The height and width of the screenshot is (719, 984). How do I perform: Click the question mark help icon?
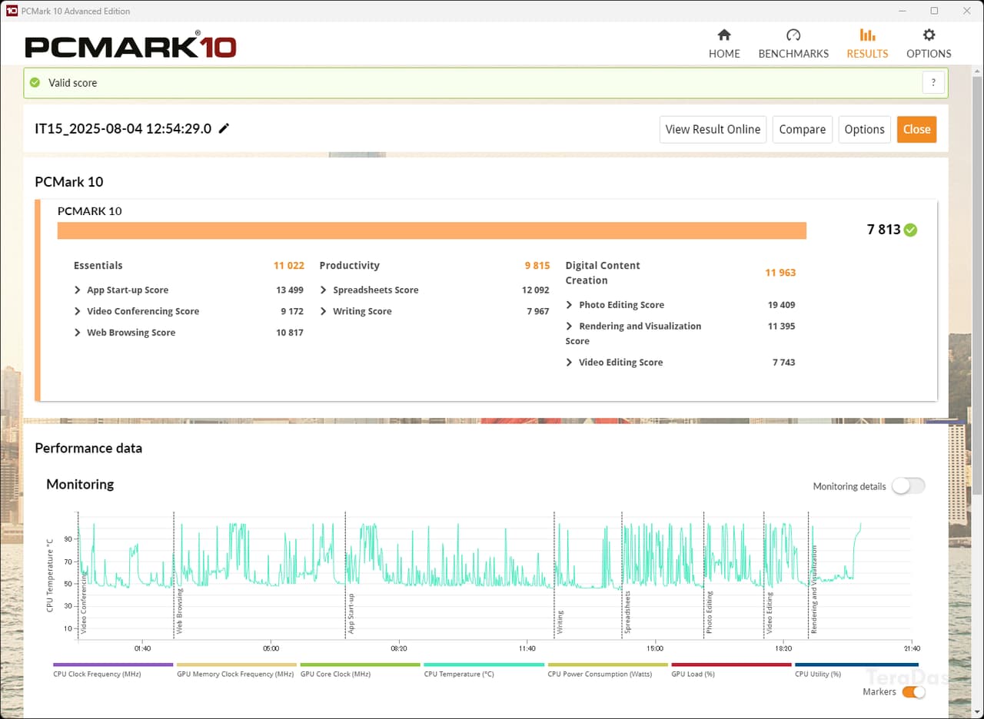click(x=933, y=83)
